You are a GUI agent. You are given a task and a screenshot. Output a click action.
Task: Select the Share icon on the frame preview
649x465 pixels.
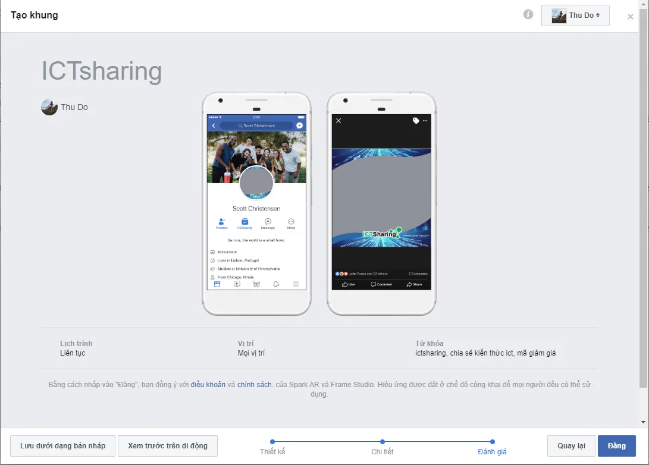pyautogui.click(x=410, y=284)
